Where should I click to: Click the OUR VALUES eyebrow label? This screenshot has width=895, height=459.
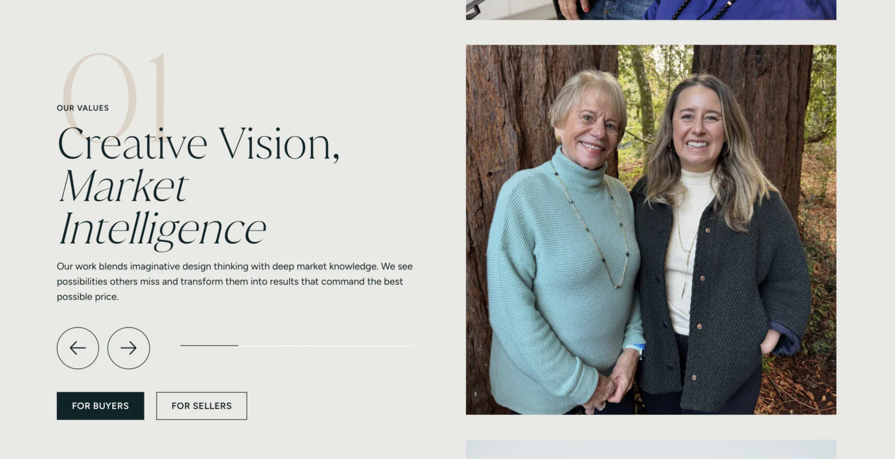(82, 107)
